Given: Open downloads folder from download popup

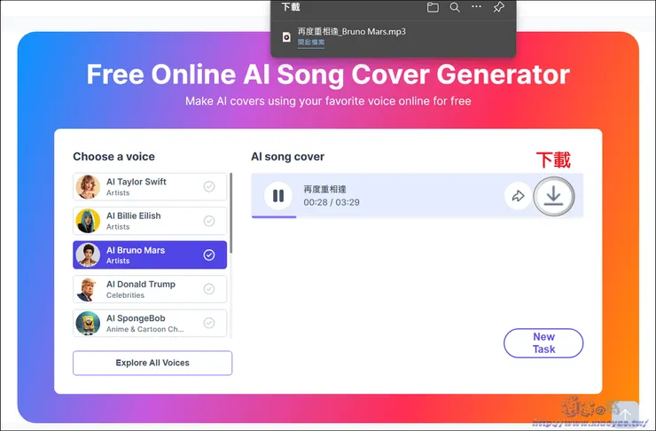Looking at the screenshot, I should click(x=433, y=7).
